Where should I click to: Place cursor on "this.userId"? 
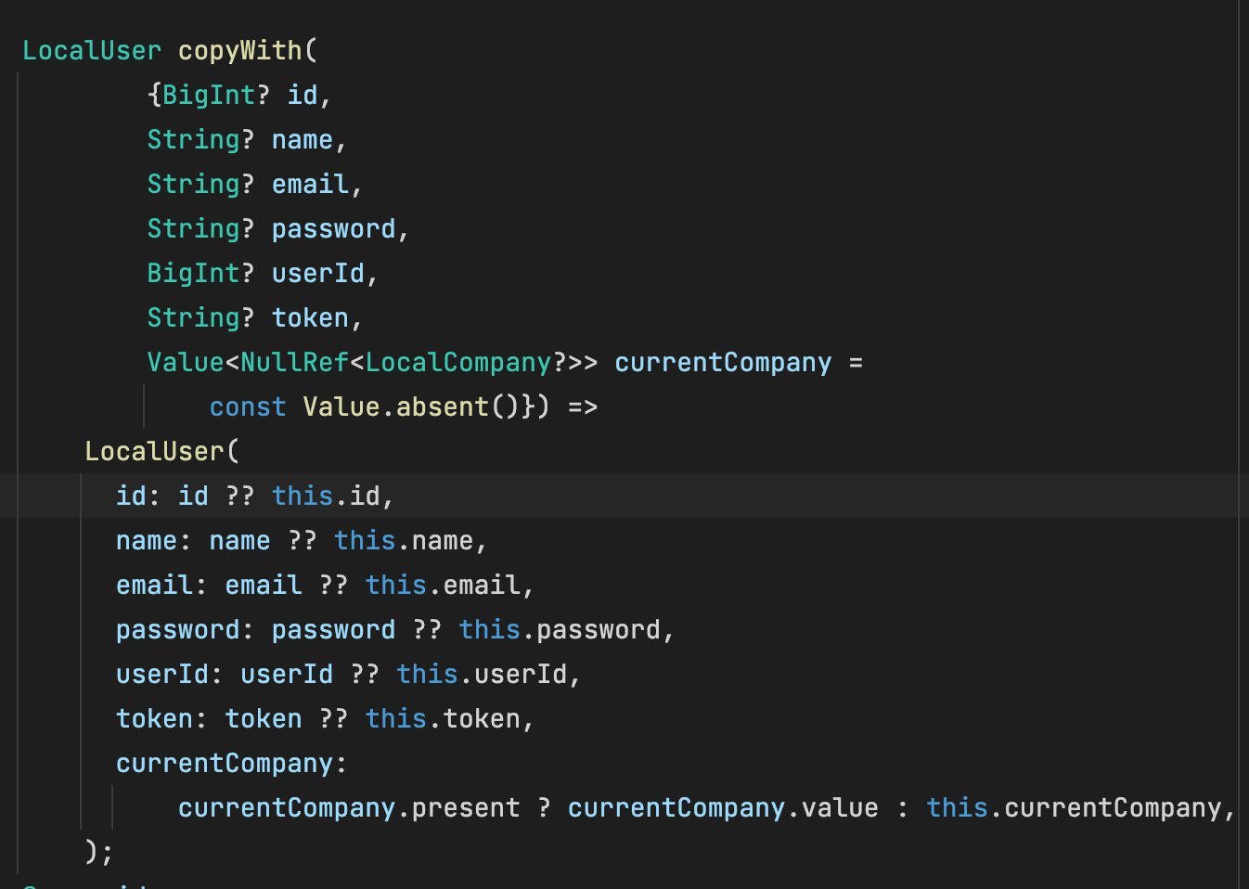[x=482, y=674]
